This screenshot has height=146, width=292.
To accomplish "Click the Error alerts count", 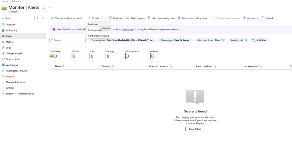I will (92, 56).
